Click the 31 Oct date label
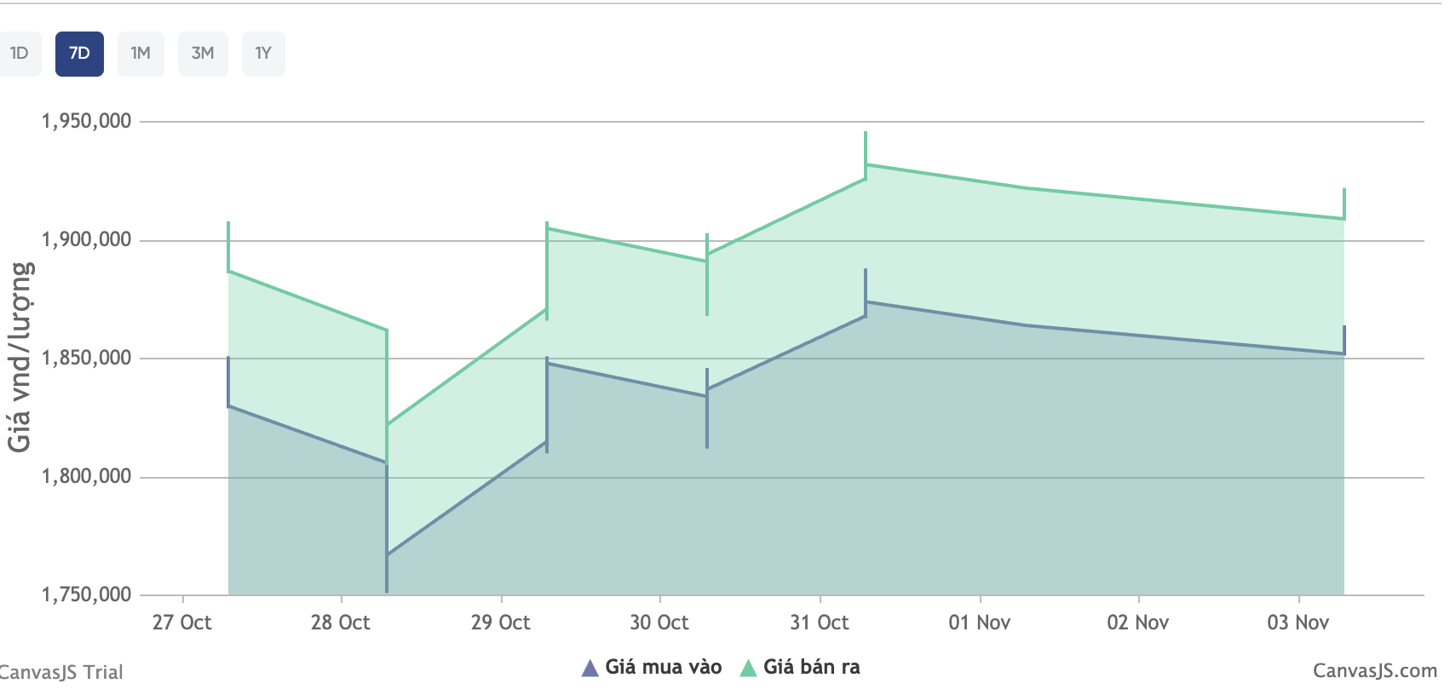Viewport: 1450px width, 695px height. pos(820,623)
